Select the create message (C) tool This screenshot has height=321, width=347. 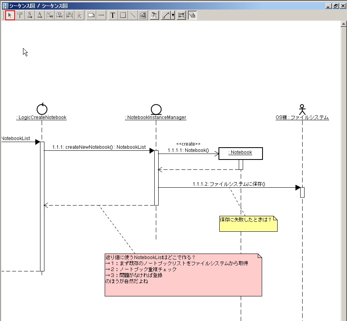tap(50, 15)
